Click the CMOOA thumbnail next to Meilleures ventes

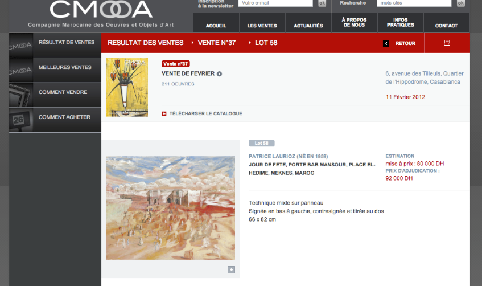(21, 71)
